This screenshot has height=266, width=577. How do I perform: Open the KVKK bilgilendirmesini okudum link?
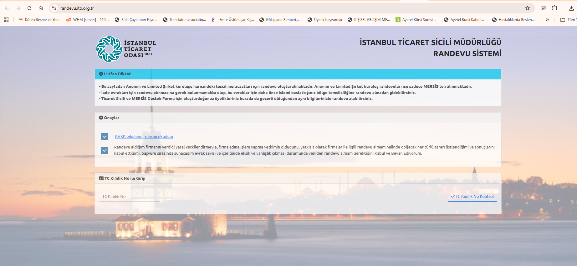(x=144, y=137)
